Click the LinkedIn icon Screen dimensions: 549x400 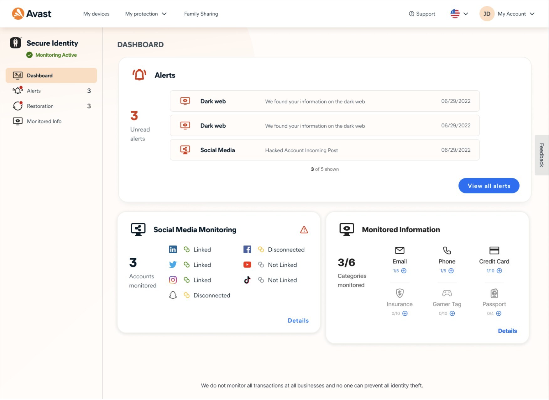click(x=173, y=250)
